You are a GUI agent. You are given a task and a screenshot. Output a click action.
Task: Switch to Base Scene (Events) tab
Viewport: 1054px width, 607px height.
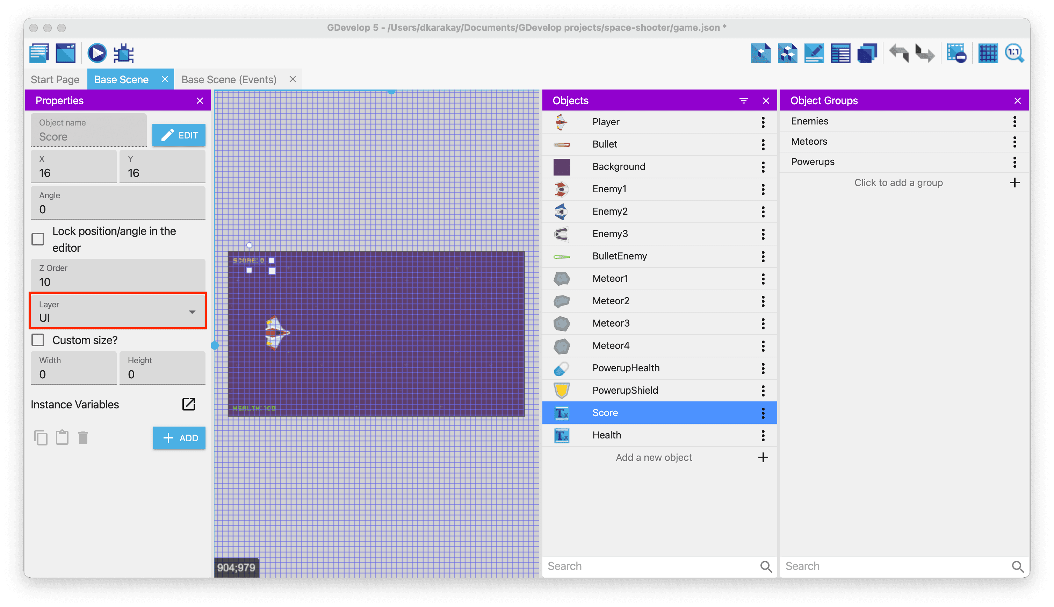(229, 79)
